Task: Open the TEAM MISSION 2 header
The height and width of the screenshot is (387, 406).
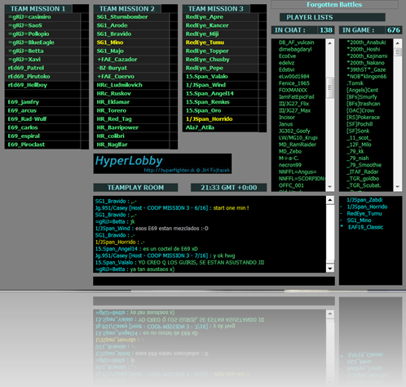Action: coord(127,9)
